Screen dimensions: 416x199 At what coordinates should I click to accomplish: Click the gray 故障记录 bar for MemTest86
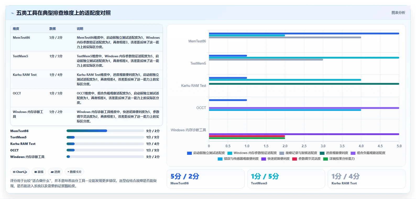[285, 37]
